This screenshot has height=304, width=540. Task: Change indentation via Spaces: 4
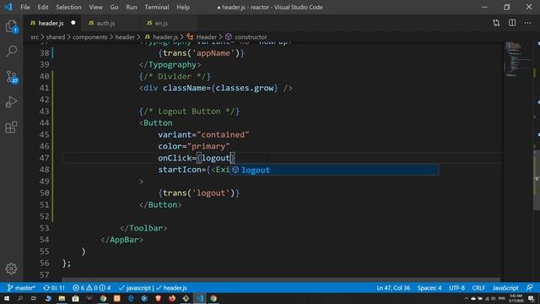[429, 288]
